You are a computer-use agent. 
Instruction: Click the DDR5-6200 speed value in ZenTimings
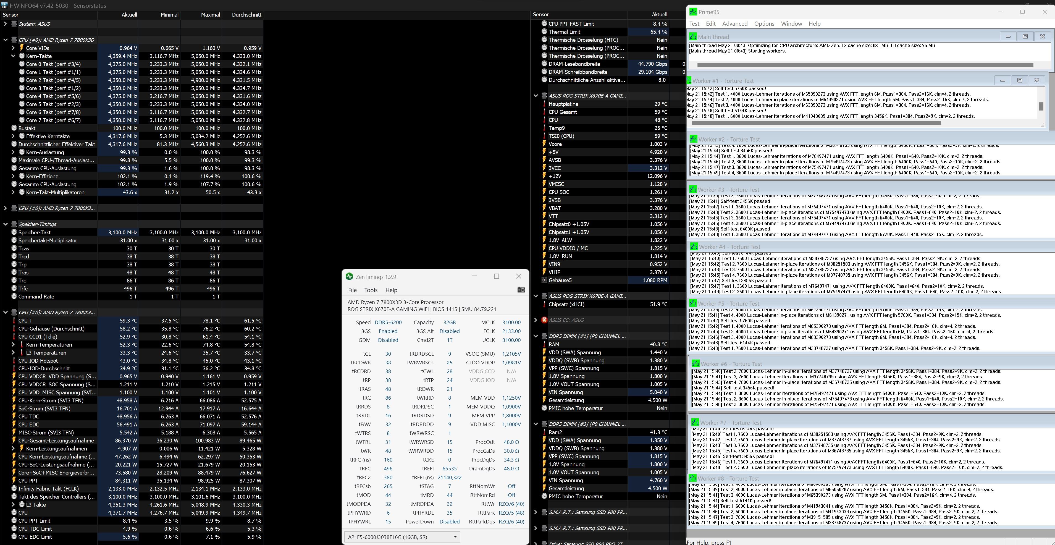pos(388,323)
